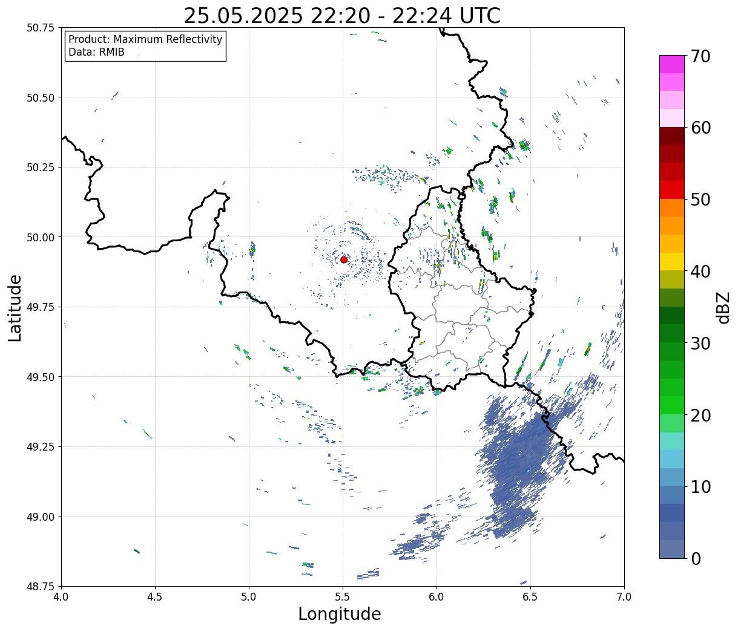Click the longitude tick label 7.0
Image resolution: width=738 pixels, height=629 pixels.
(624, 597)
